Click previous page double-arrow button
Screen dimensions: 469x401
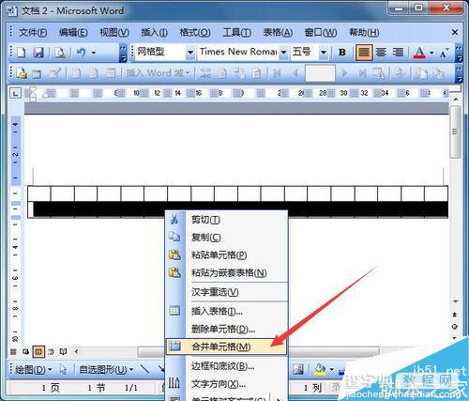(x=455, y=315)
